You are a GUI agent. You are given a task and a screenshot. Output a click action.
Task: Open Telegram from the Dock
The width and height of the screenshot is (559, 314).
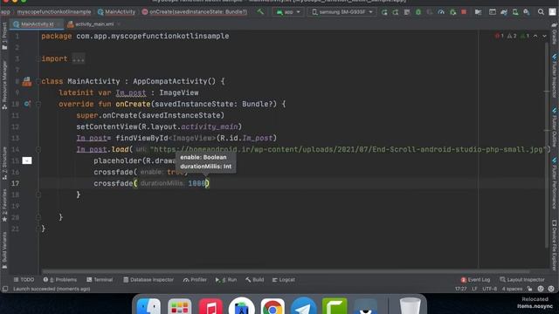(x=303, y=306)
